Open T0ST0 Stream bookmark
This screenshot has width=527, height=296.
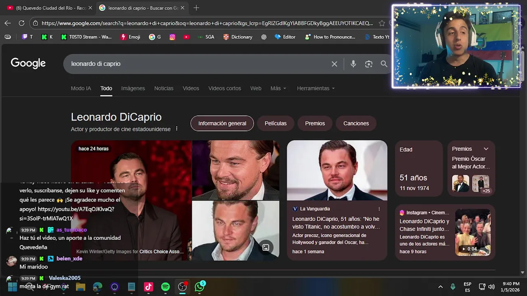click(86, 37)
